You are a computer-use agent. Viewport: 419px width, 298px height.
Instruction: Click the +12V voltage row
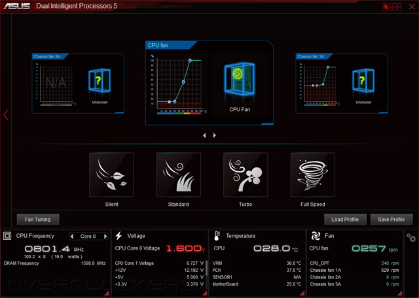(159, 271)
